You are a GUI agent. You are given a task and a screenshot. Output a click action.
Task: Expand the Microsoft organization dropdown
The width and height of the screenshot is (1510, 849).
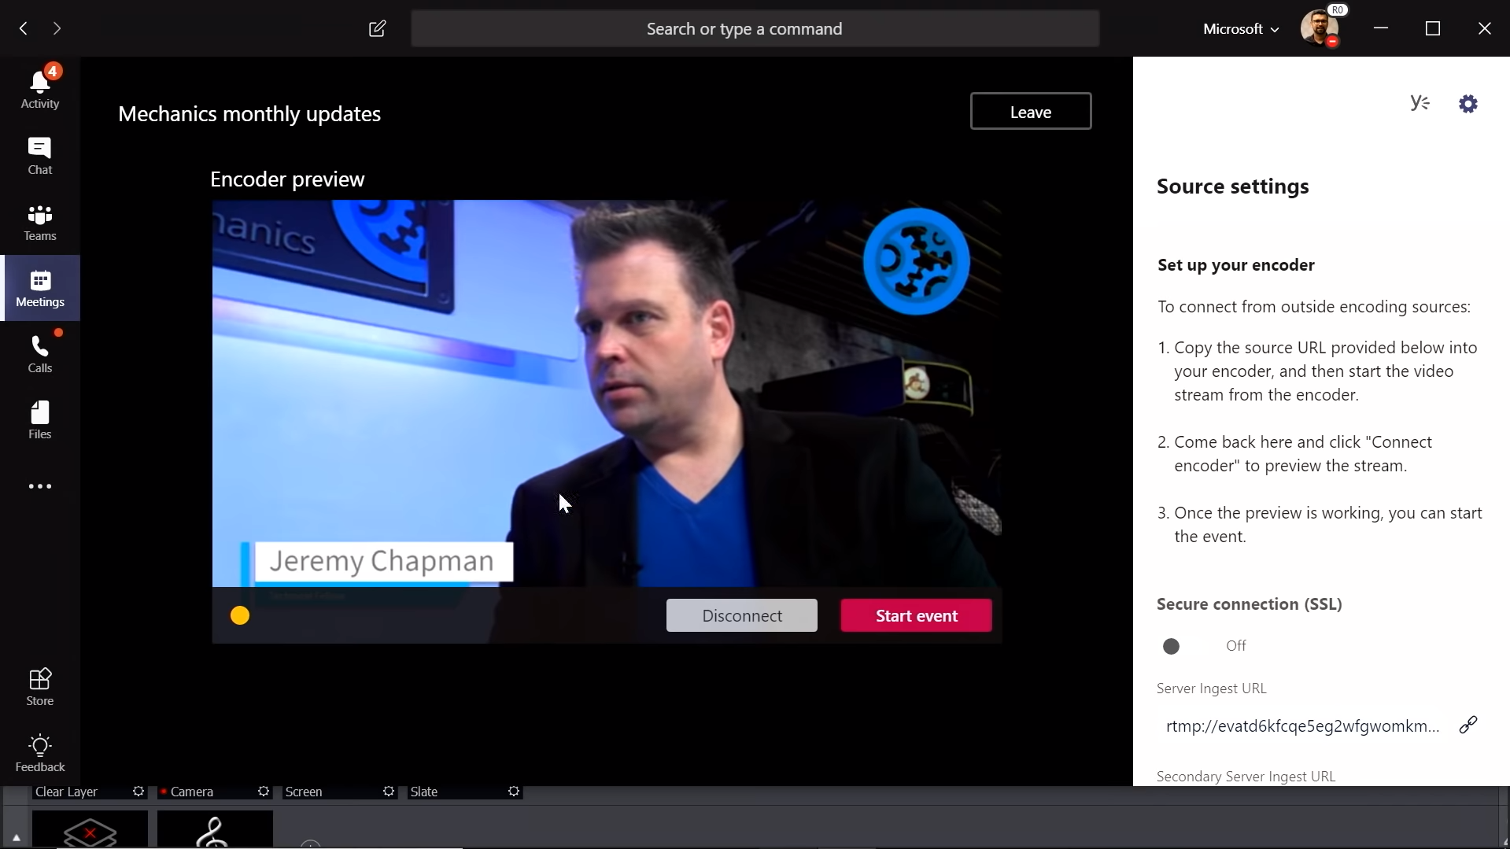pyautogui.click(x=1240, y=29)
